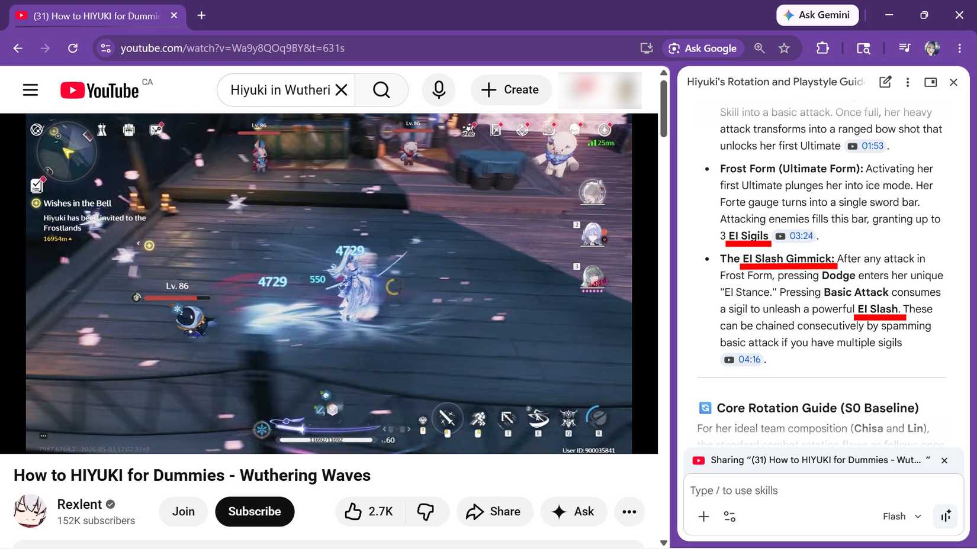Open media controls in browser toolbar

904,49
